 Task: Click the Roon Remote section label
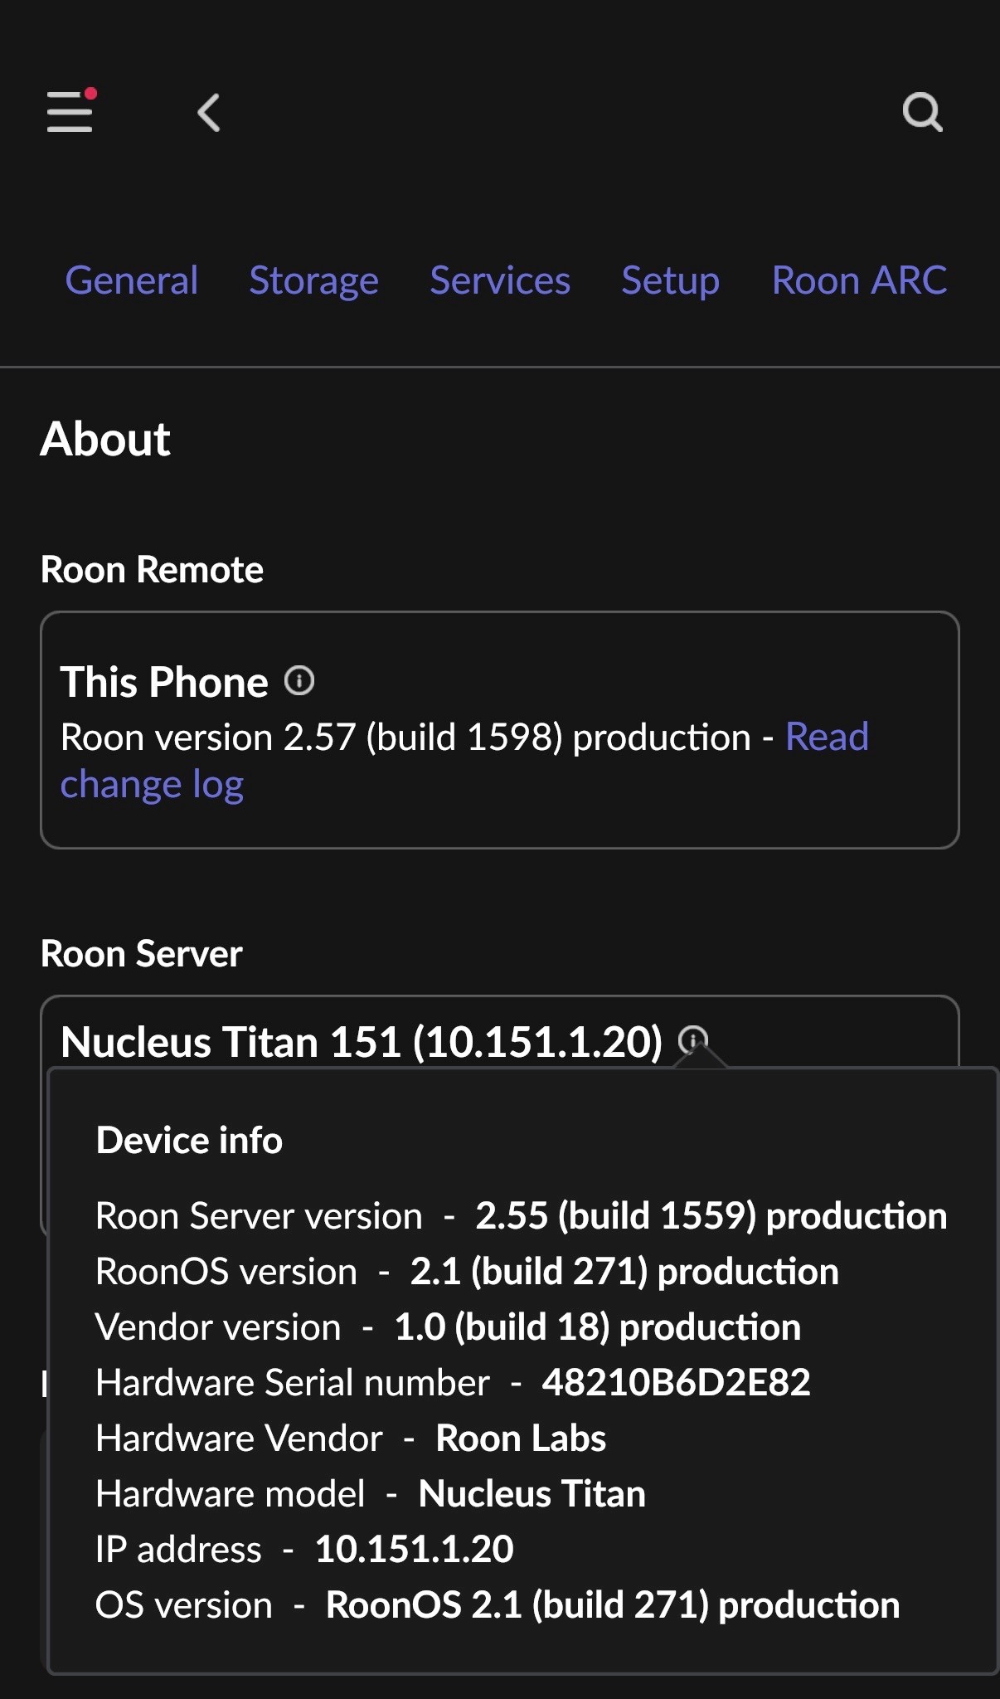coord(152,570)
